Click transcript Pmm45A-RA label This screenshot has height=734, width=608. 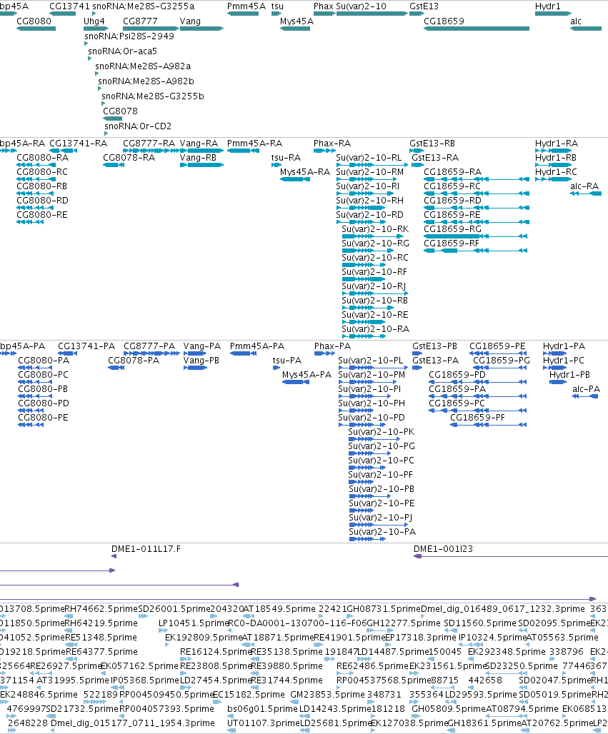tap(255, 144)
